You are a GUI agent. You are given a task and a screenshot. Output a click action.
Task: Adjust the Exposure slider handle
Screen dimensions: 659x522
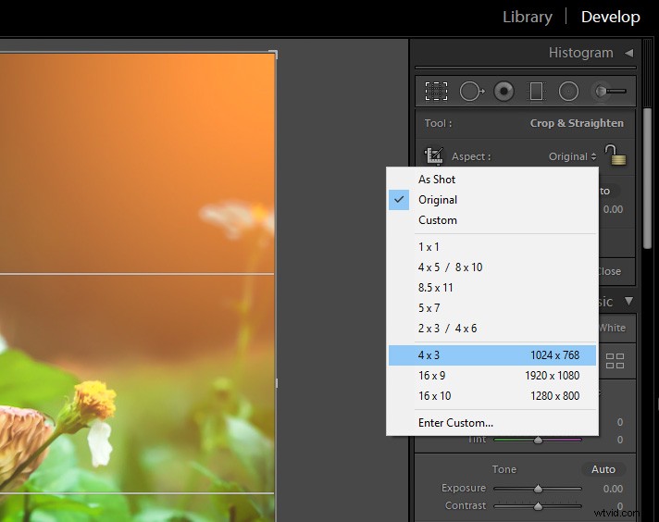point(538,489)
